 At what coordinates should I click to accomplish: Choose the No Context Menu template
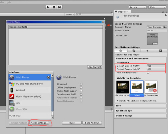pos(151,87)
